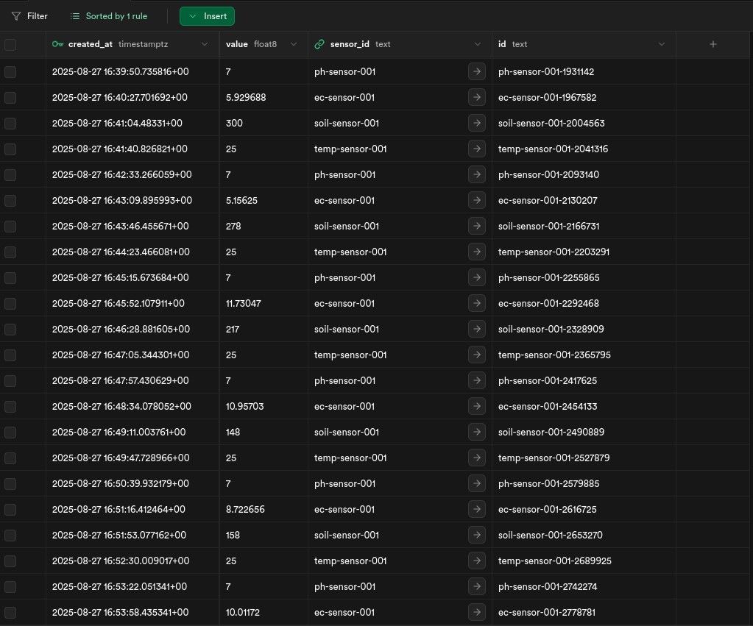Click the plus icon to add column

(x=713, y=44)
